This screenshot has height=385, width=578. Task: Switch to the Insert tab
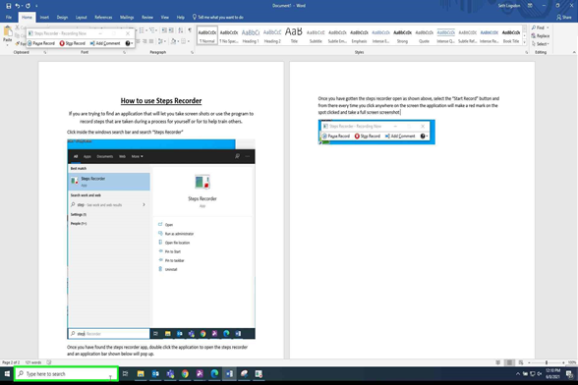coord(44,18)
